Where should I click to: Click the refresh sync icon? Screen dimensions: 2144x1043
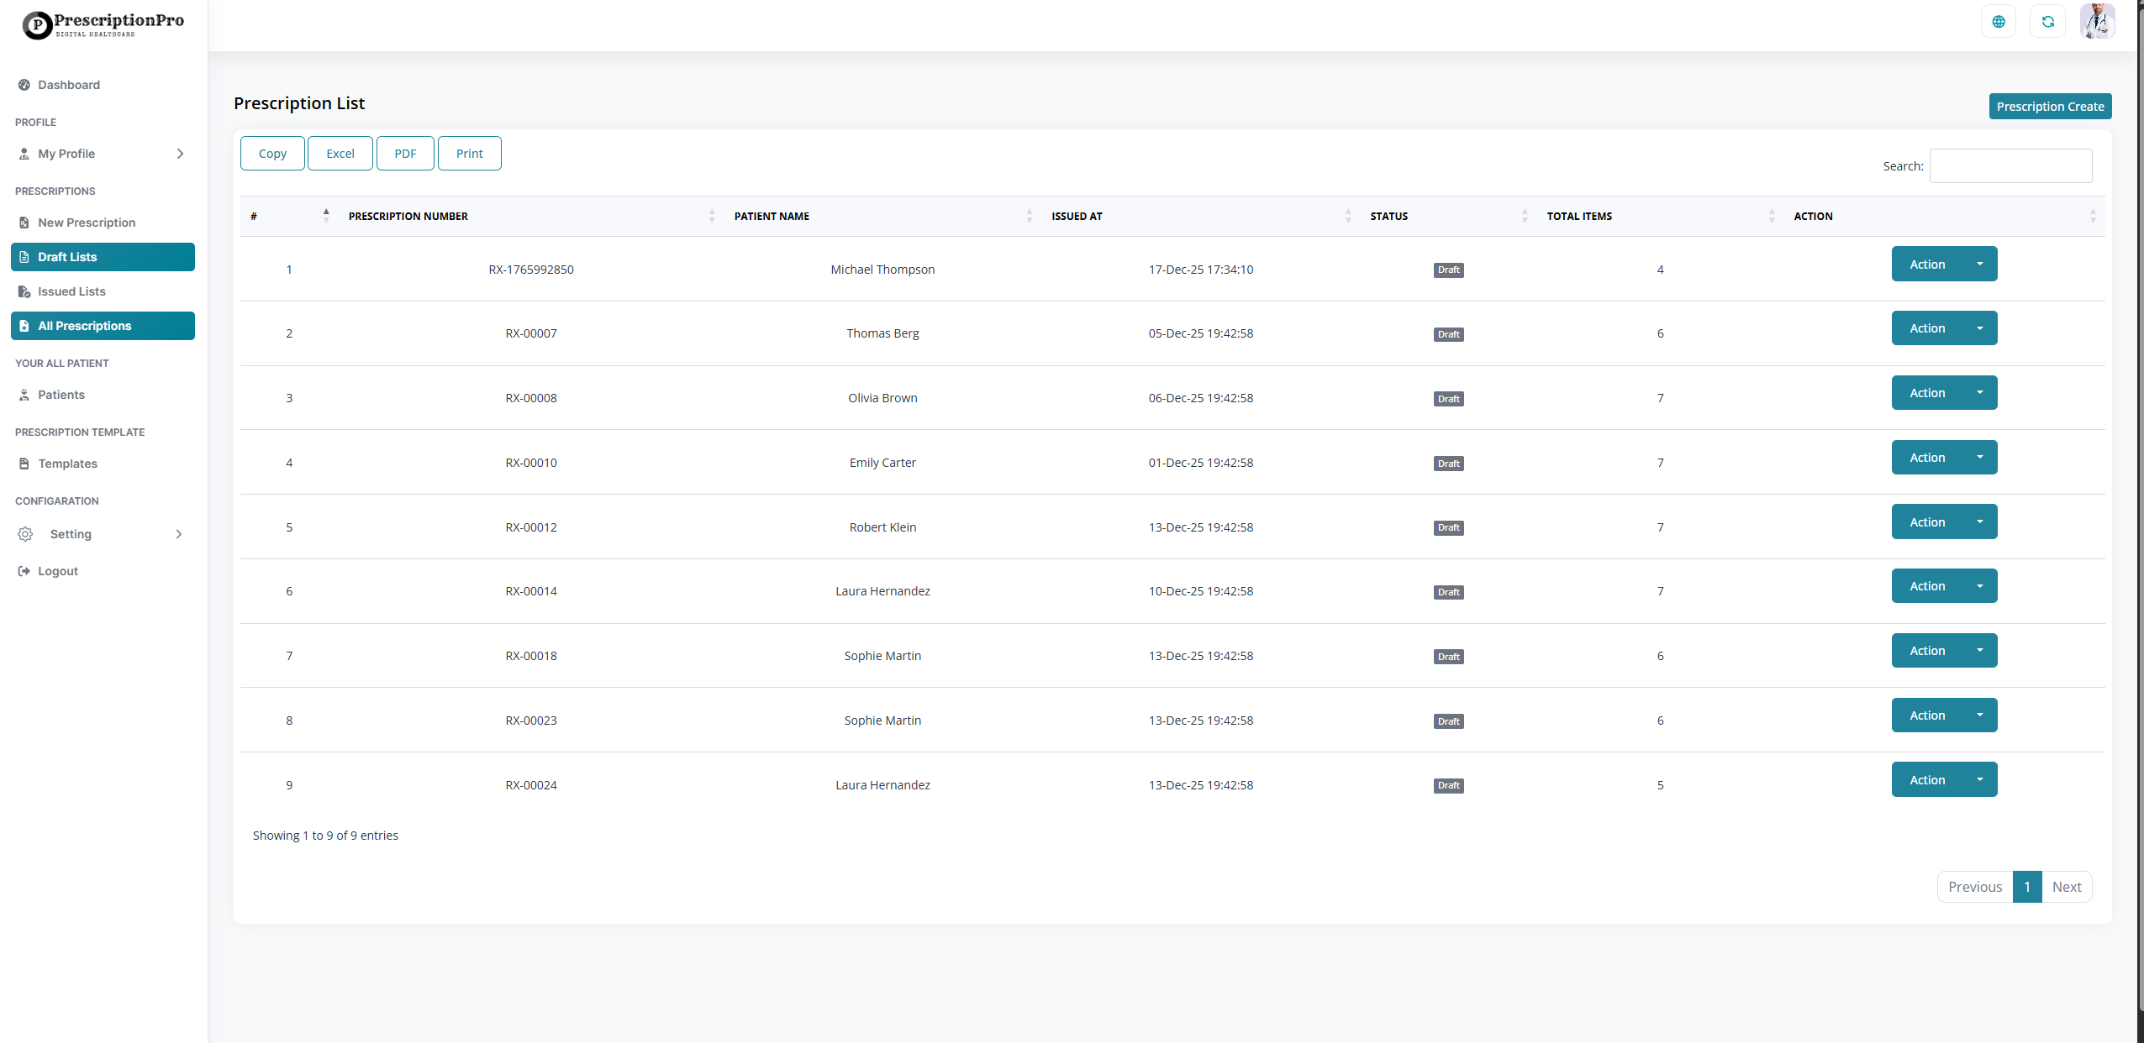pos(2047,22)
